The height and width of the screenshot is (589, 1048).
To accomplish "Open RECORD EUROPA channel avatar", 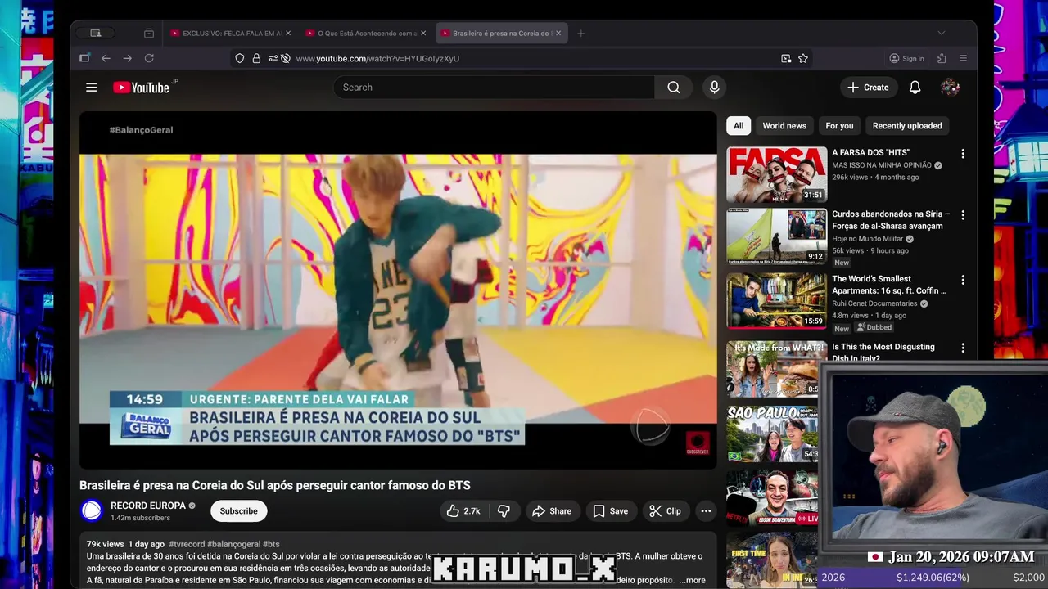I will pos(92,511).
